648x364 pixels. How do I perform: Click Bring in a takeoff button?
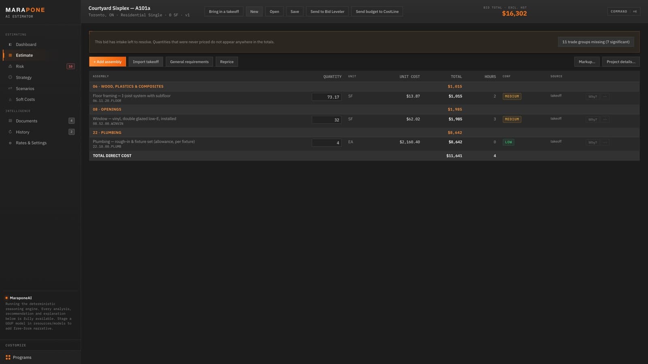224,11
